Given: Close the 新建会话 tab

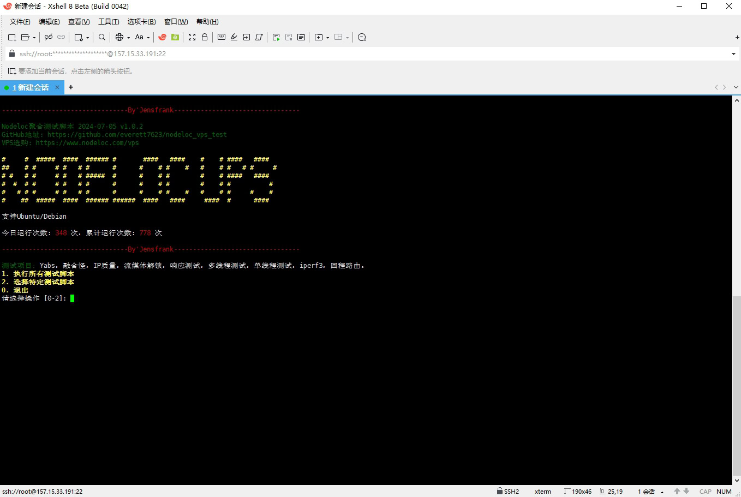Looking at the screenshot, I should pos(57,87).
